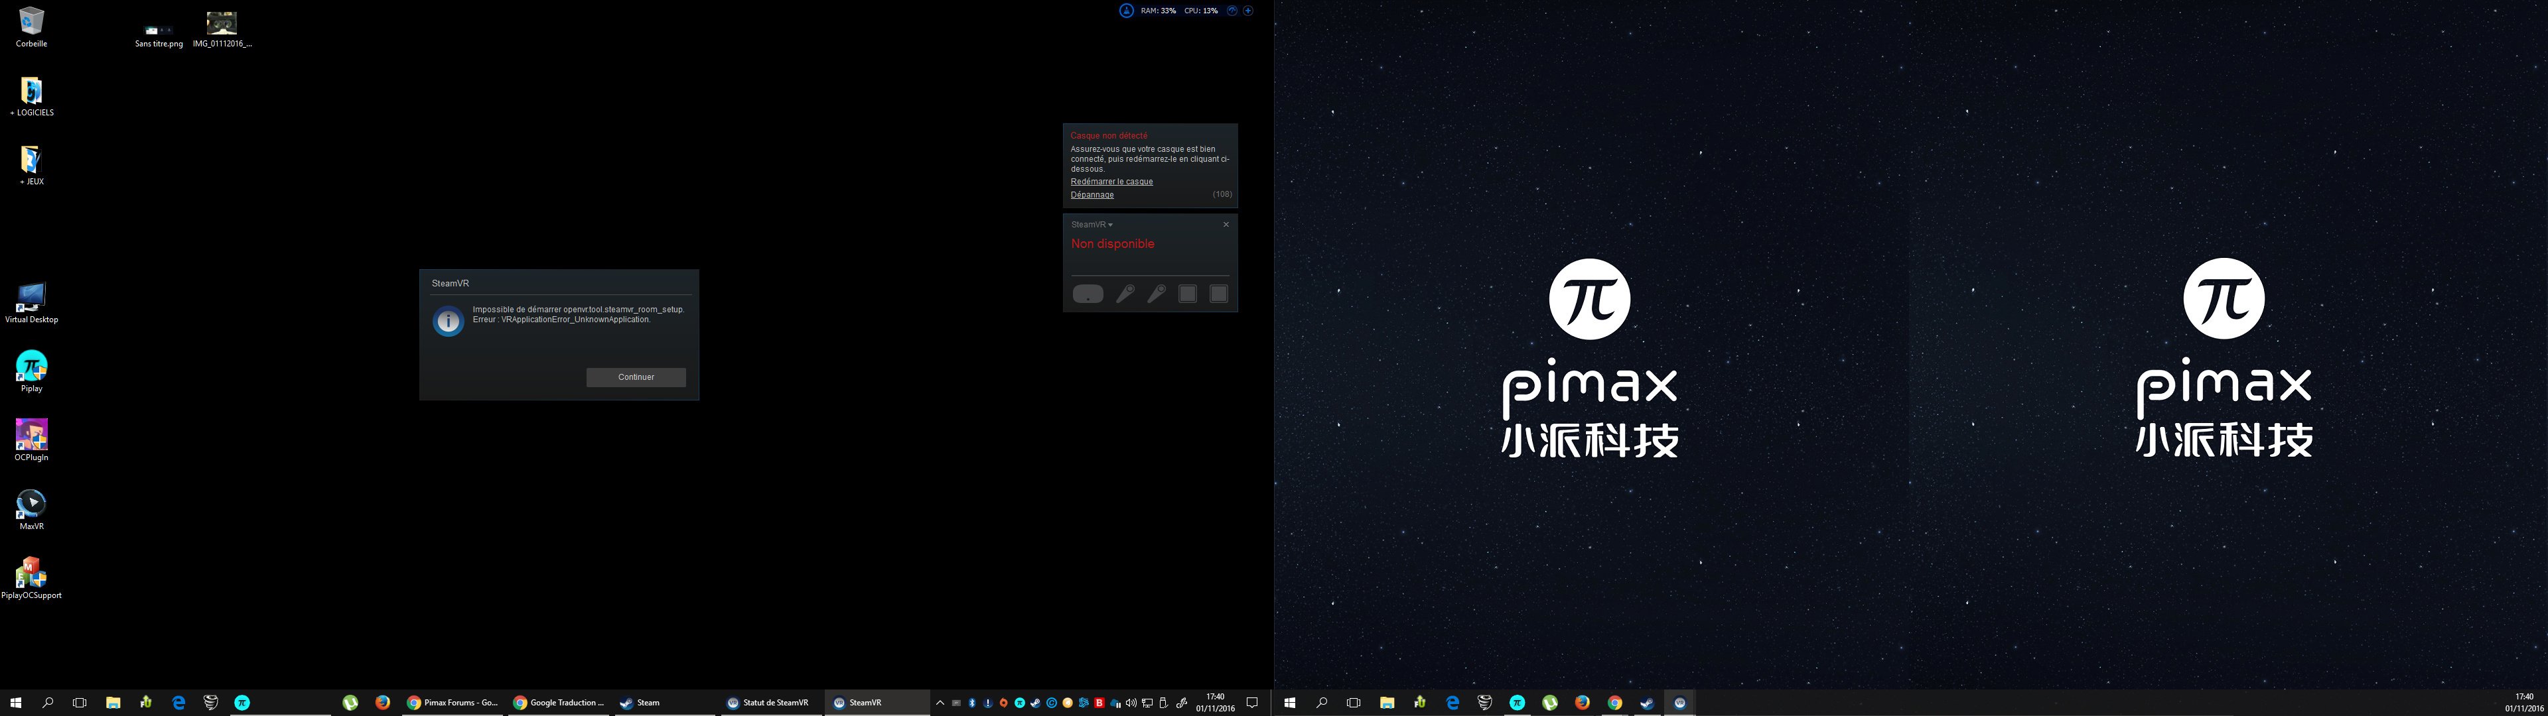Click the headset status icon in SteamVR
2548x716 pixels.
pyautogui.click(x=1088, y=294)
